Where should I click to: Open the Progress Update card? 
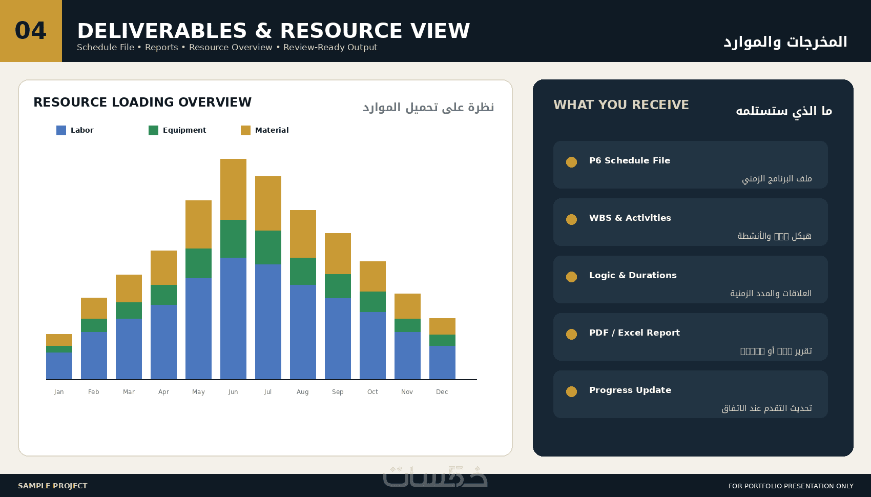pyautogui.click(x=690, y=394)
